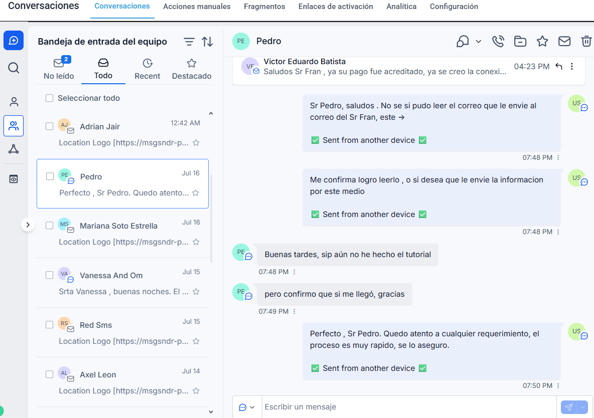Viewport: 594px width, 418px height.
Task: Open options for tutorial message at 07:48 PM
Action: coord(294,272)
